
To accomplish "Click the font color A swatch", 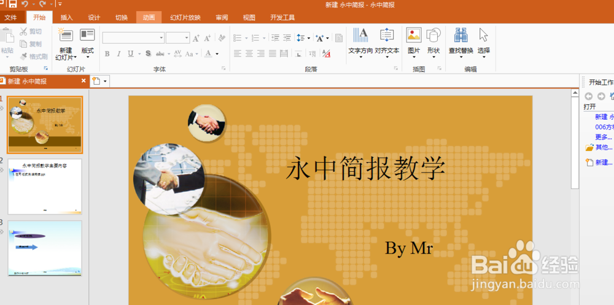I will point(208,53).
